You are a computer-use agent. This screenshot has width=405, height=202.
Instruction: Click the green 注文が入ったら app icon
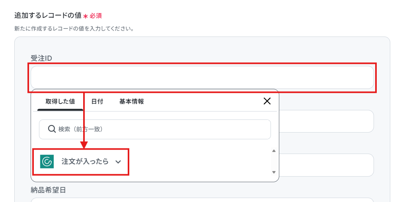(x=47, y=162)
